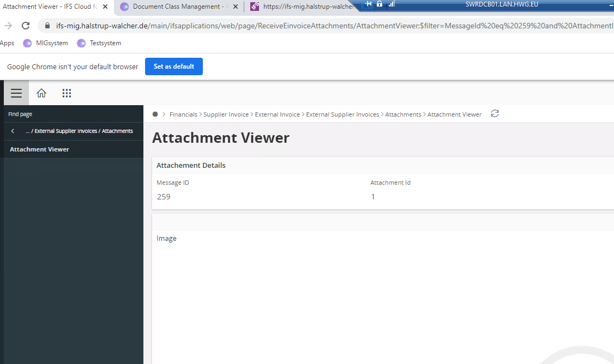Click the remote session signal strength icon
This screenshot has width=614, height=364.
(392, 4)
